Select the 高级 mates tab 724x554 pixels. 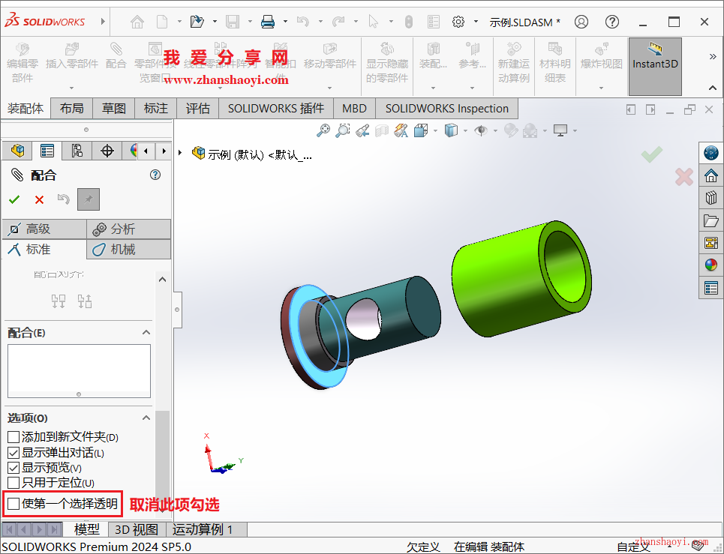44,229
